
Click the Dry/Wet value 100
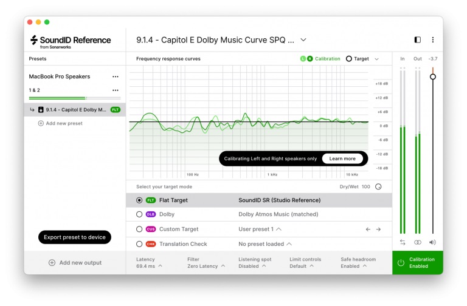pos(365,187)
